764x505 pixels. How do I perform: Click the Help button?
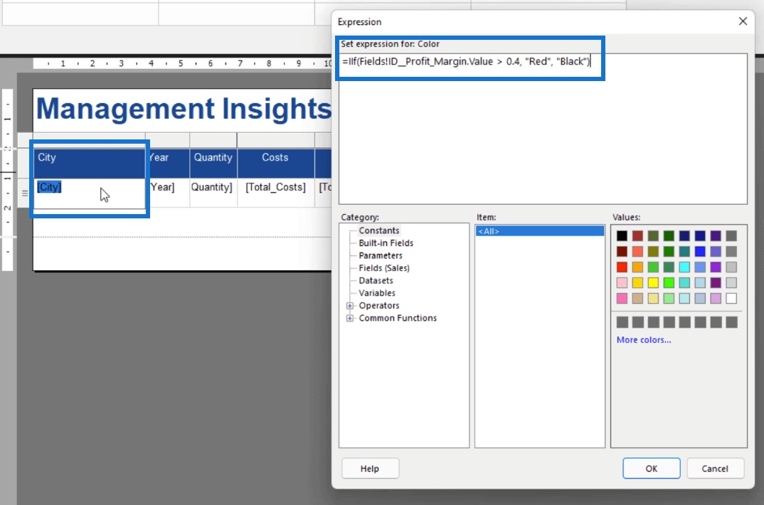click(x=371, y=469)
